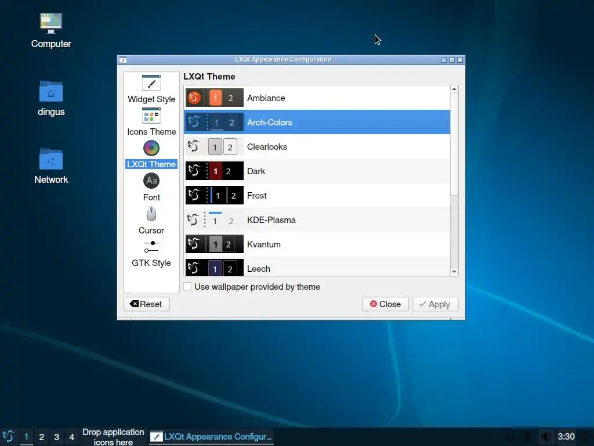This screenshot has height=446, width=594.
Task: Select the Frost theme name
Action: [257, 196]
